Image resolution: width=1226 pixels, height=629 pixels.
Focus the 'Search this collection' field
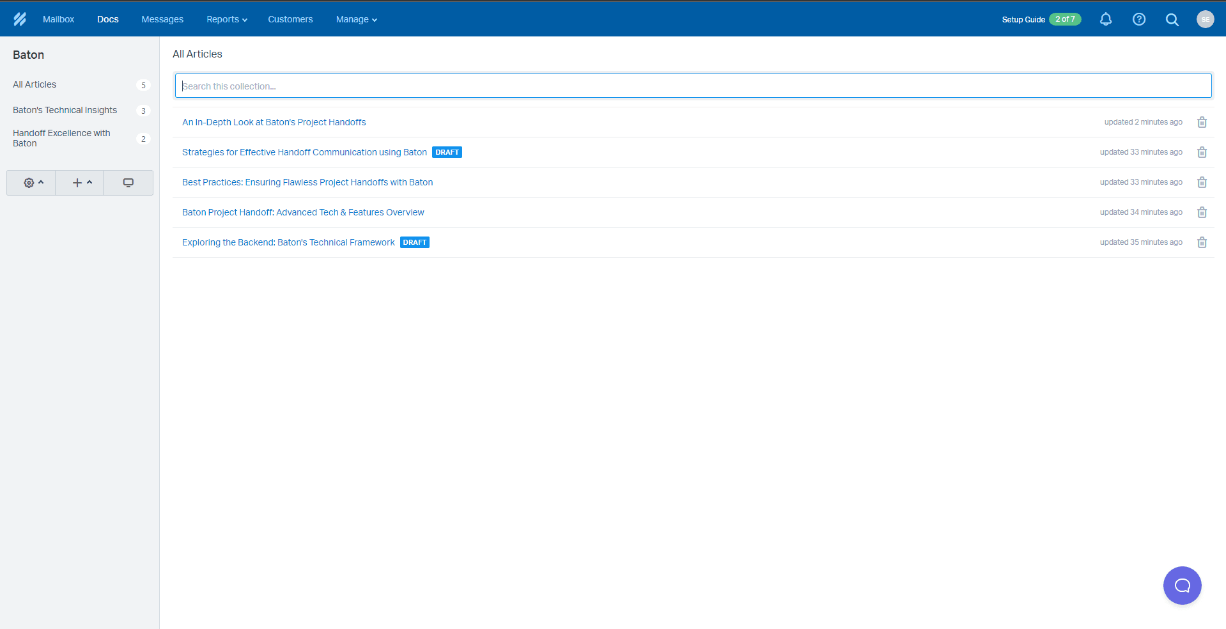click(694, 86)
